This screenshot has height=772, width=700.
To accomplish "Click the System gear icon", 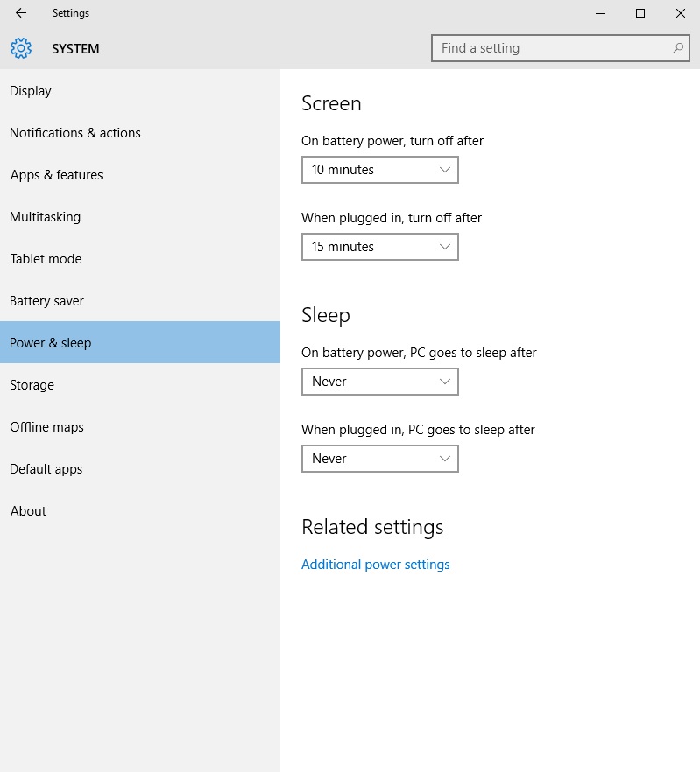I will pos(21,48).
